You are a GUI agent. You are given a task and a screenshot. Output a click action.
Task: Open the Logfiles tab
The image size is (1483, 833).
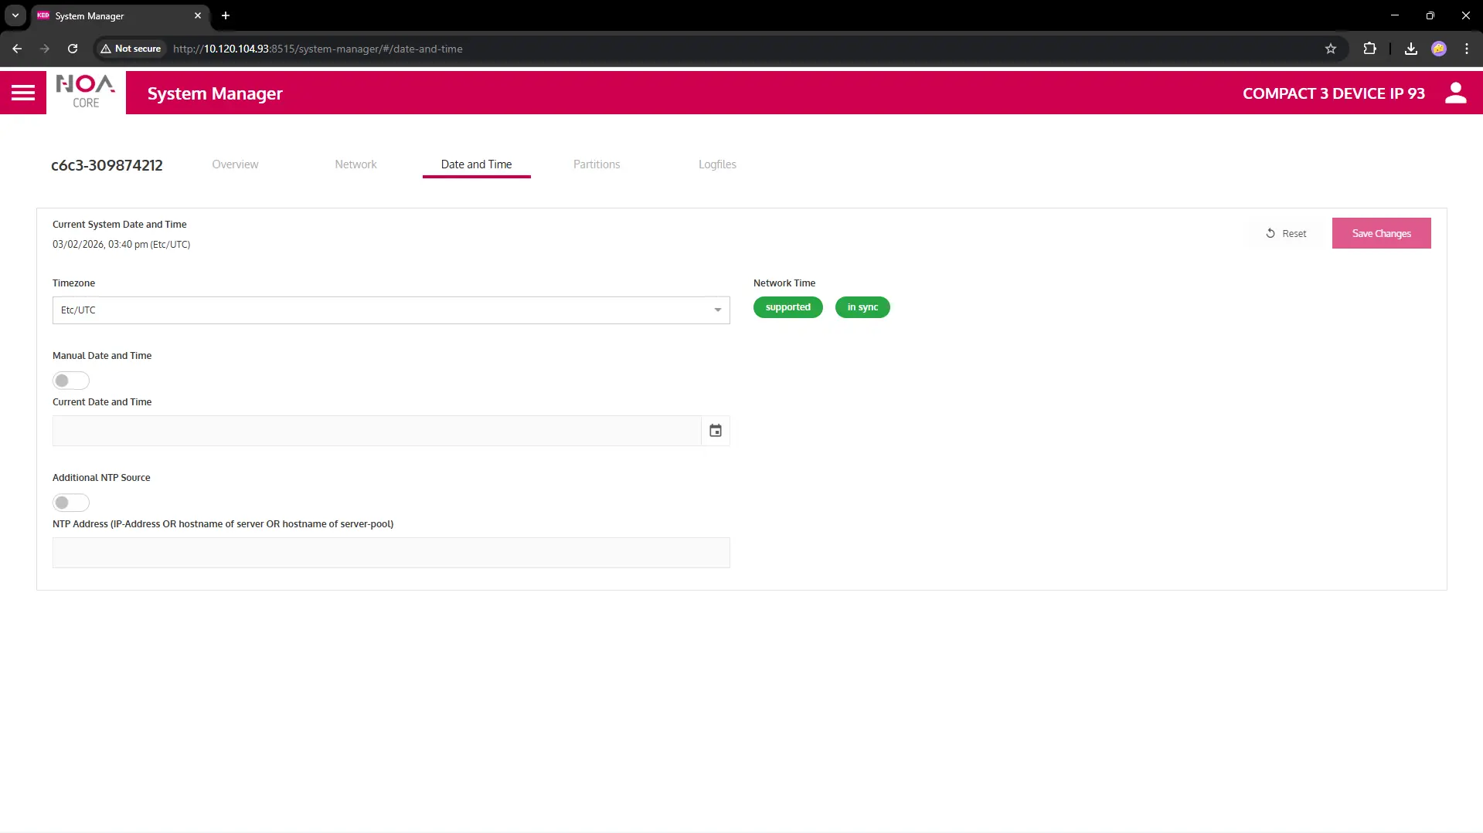point(716,164)
